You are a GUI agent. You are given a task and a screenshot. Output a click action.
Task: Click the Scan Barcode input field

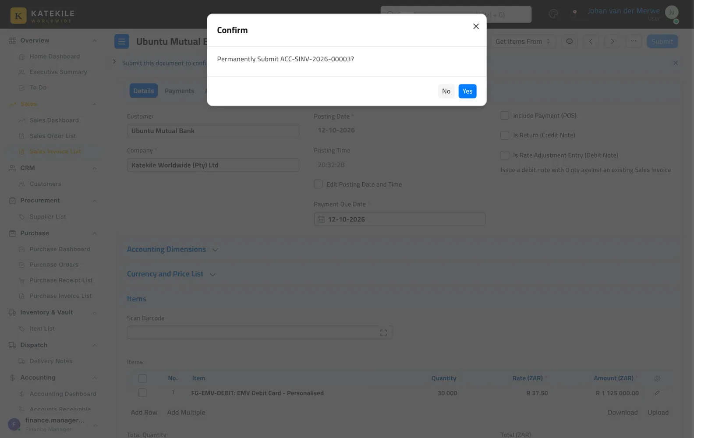[259, 332]
